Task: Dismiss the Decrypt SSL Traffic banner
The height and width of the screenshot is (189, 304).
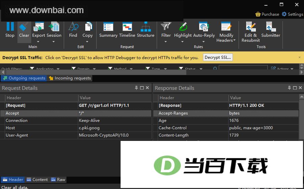Action: (x=300, y=58)
